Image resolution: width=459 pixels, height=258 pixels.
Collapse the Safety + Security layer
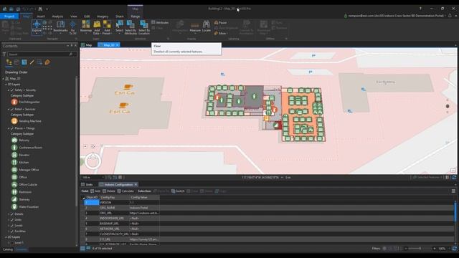click(x=9, y=90)
